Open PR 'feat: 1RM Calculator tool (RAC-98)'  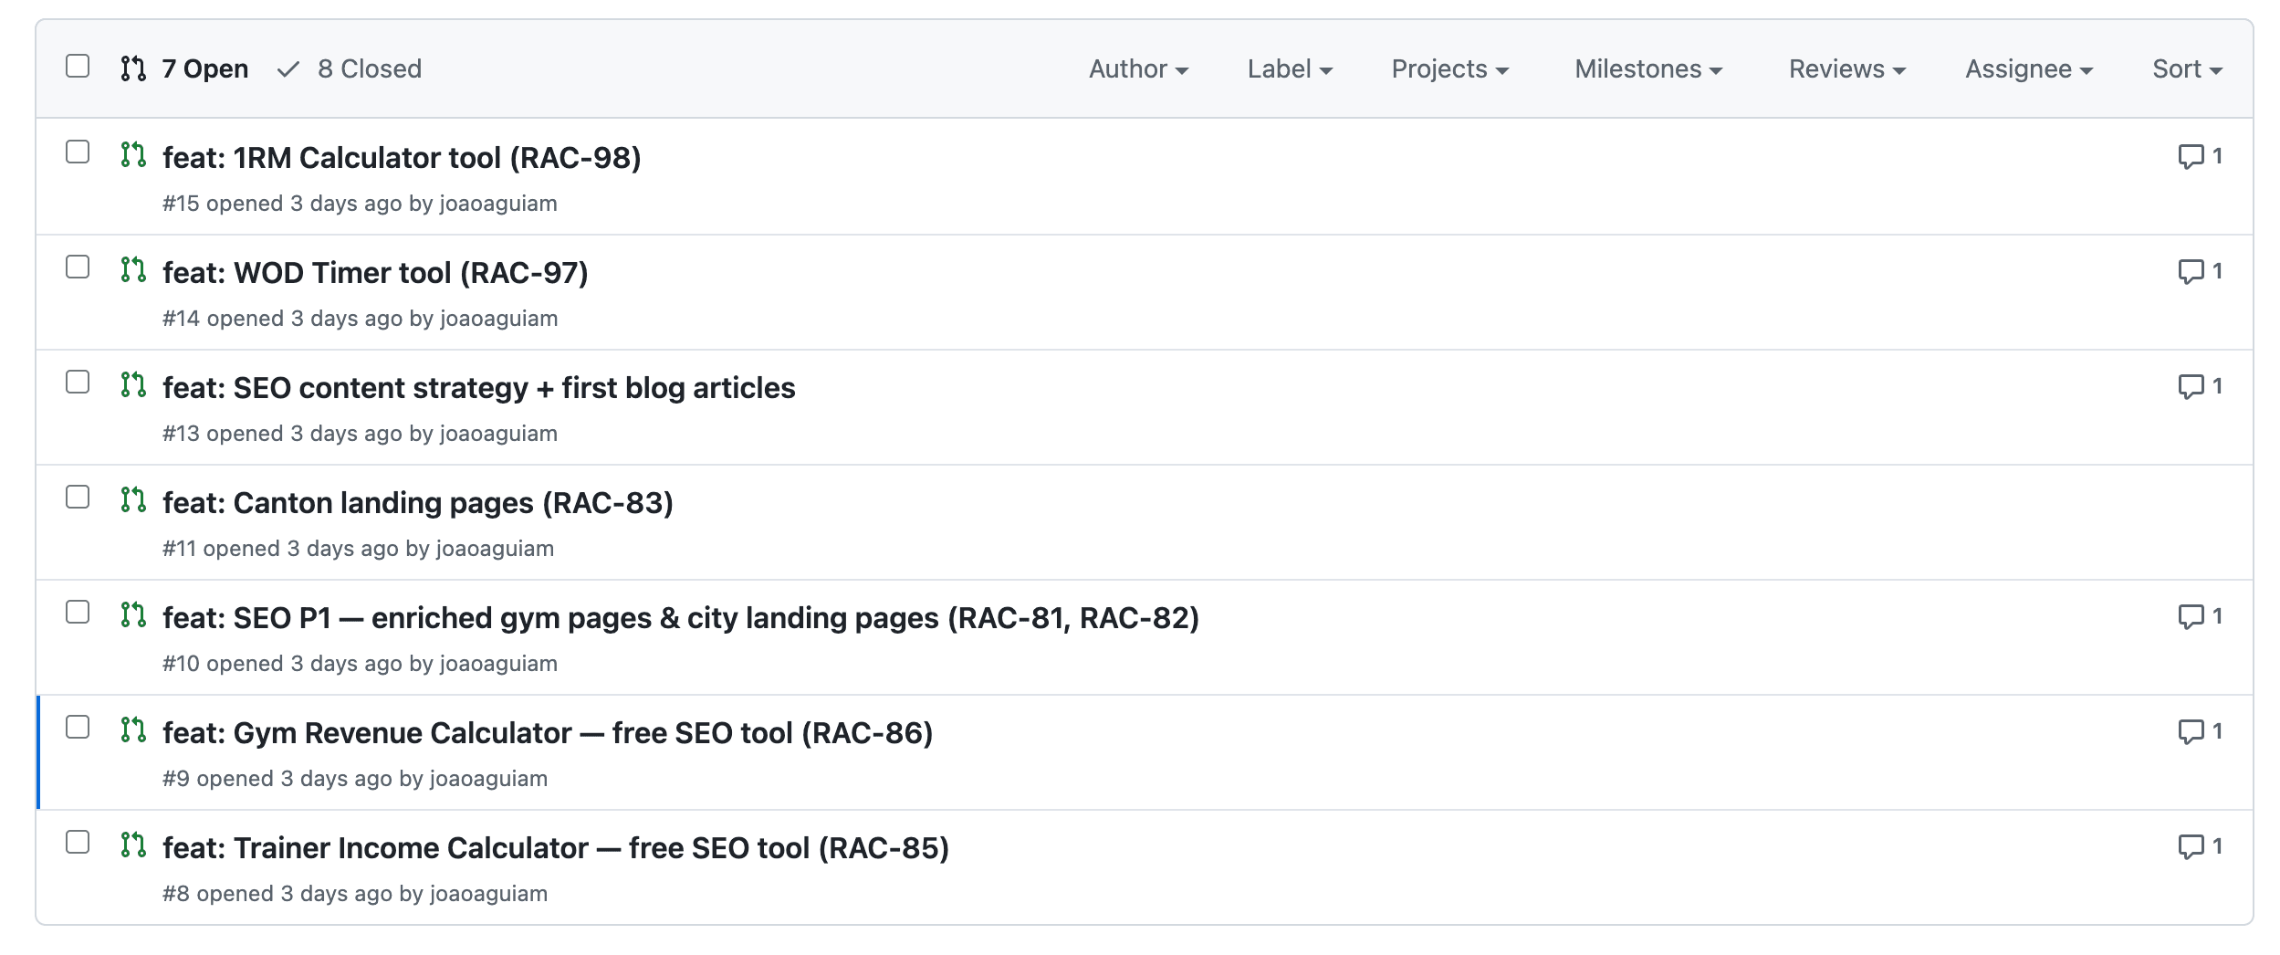pyautogui.click(x=402, y=158)
